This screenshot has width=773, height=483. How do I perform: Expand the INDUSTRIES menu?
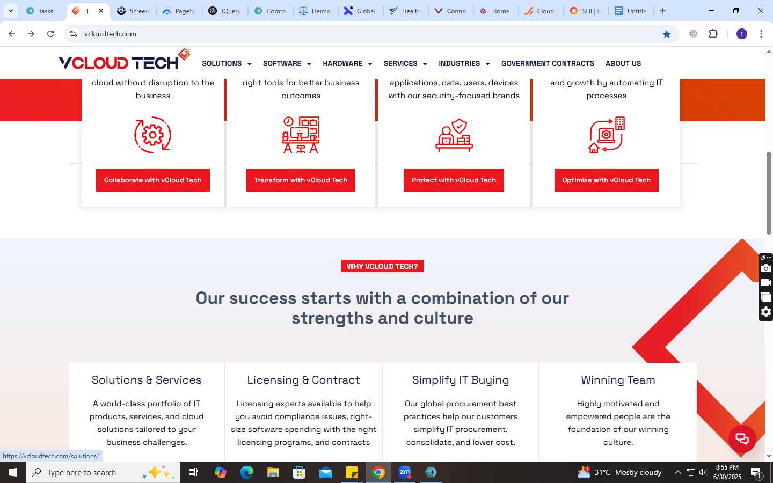[464, 63]
